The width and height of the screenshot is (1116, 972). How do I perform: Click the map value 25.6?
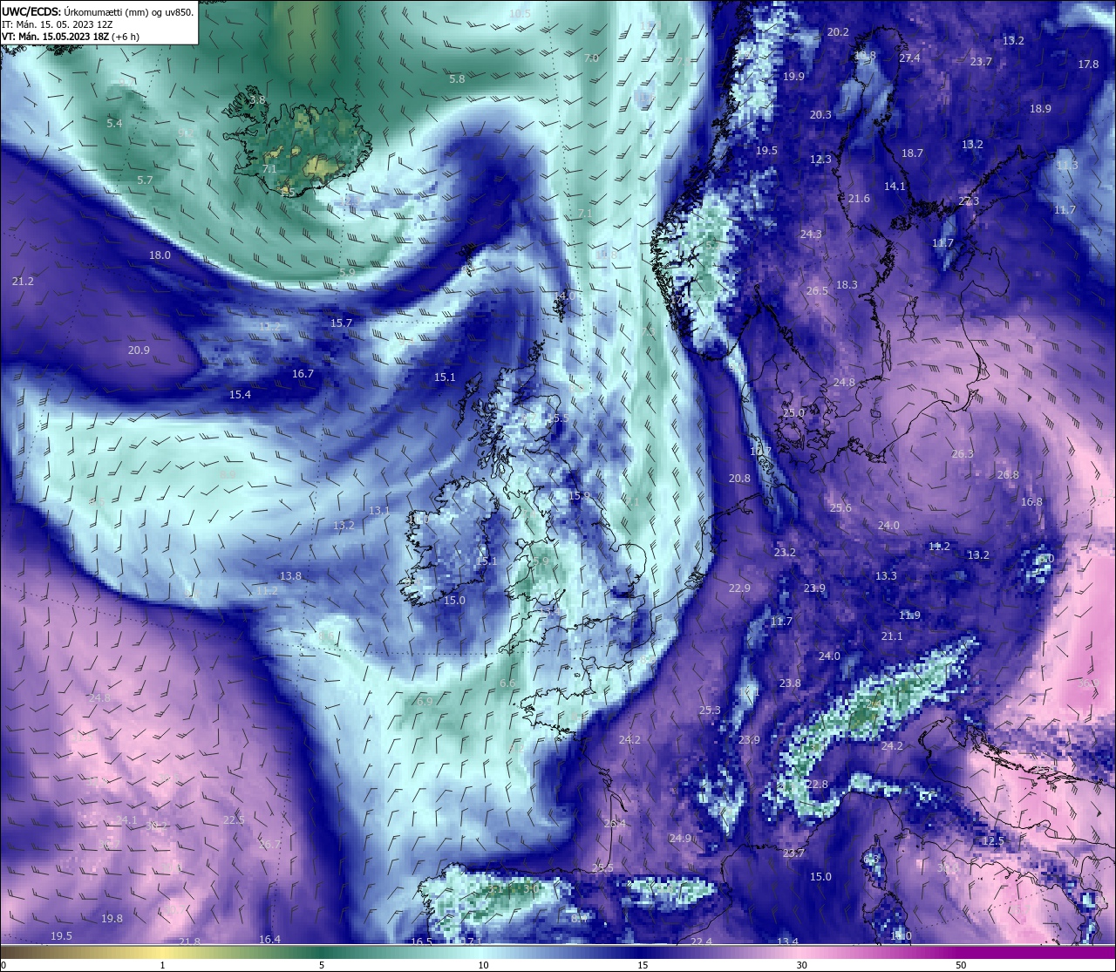click(x=840, y=507)
